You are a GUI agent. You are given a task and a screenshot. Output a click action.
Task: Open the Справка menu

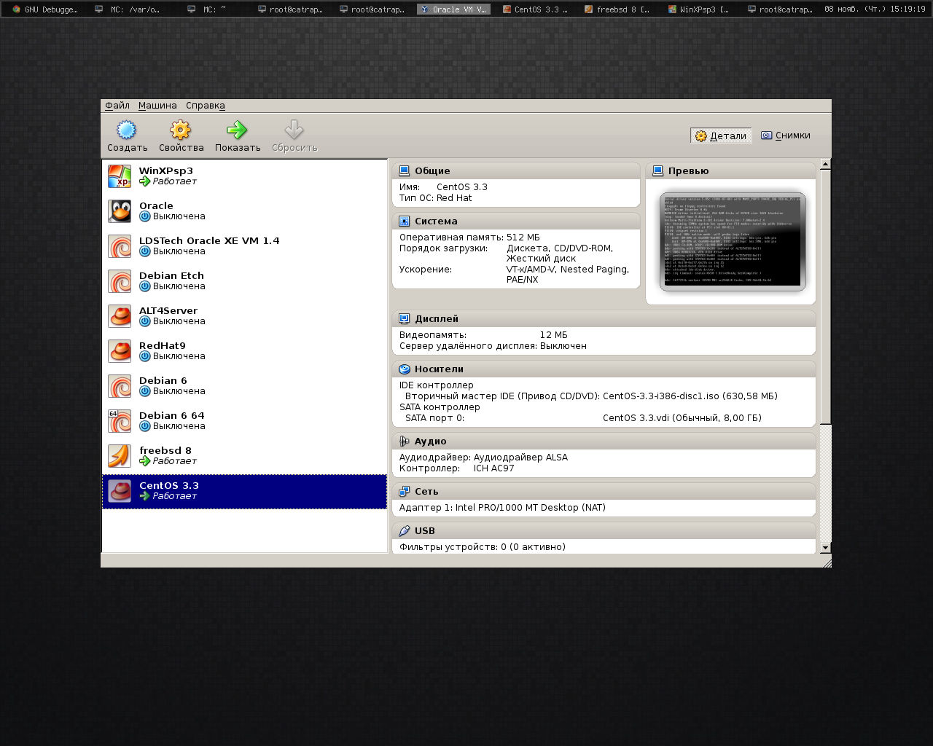[x=205, y=106]
